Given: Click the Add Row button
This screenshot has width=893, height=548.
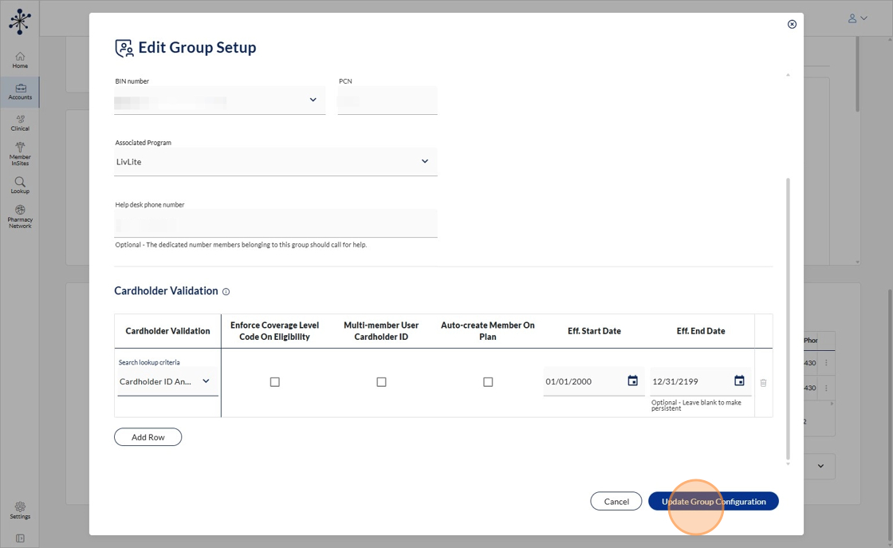Looking at the screenshot, I should pos(148,437).
